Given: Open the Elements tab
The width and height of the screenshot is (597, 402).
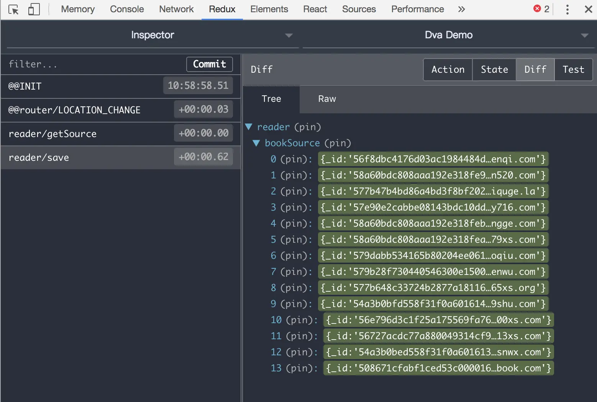Looking at the screenshot, I should [x=269, y=9].
